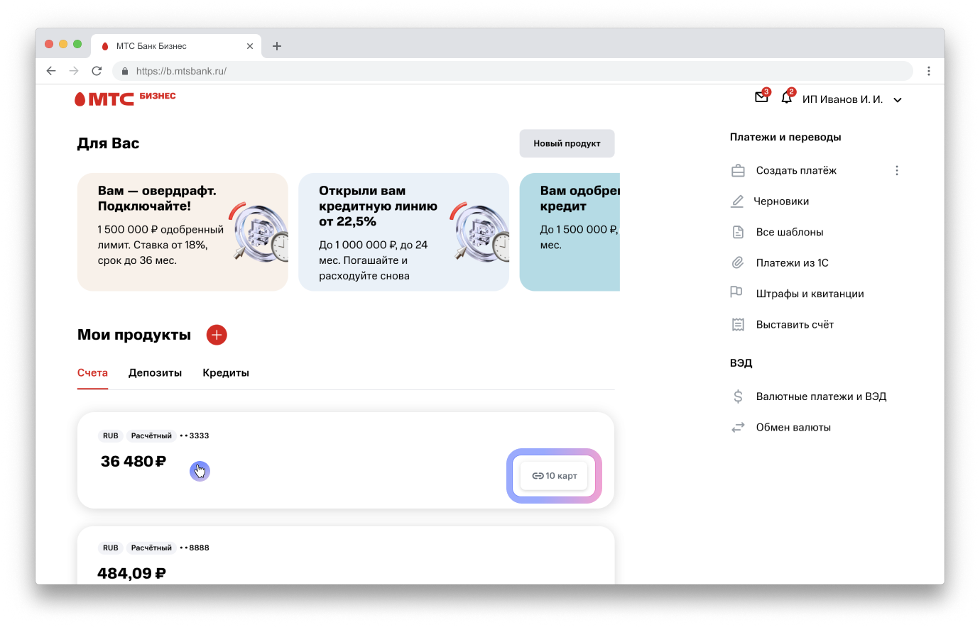Open account ending 8888 card
The image size is (980, 627).
click(346, 555)
